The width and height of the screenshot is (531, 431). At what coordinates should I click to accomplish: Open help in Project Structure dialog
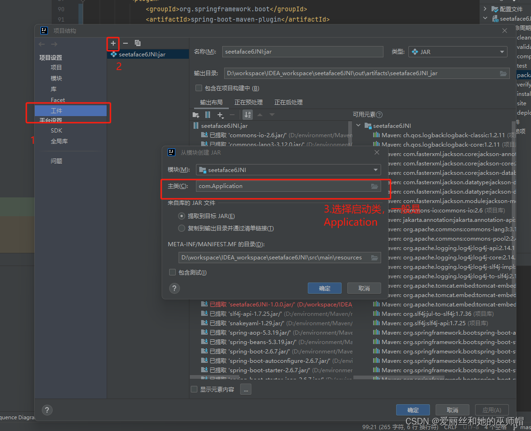click(x=47, y=410)
